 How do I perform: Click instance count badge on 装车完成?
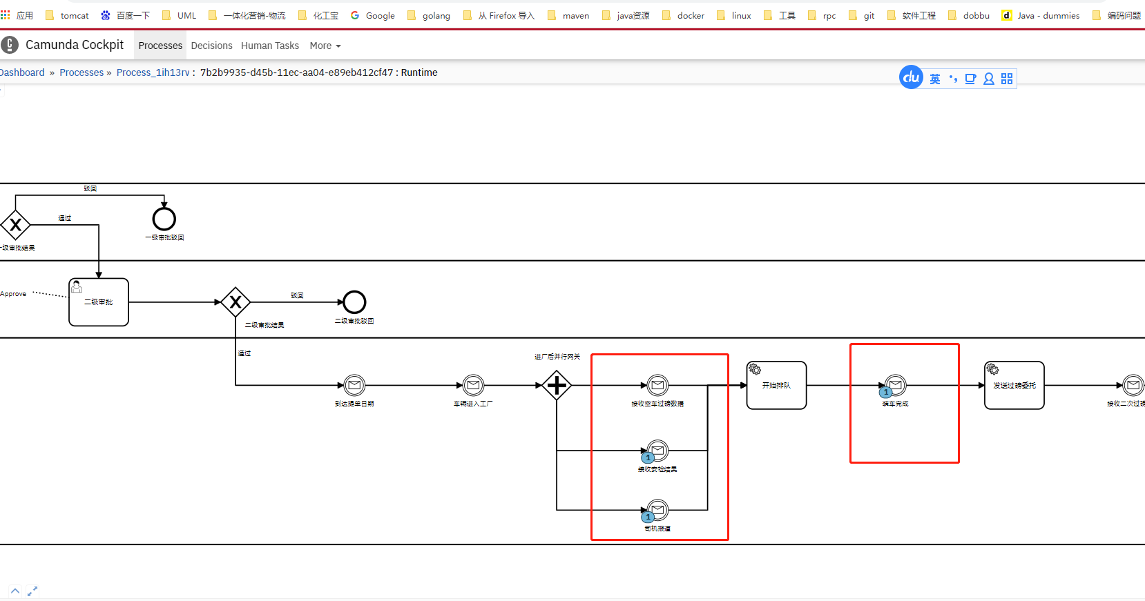click(x=886, y=392)
